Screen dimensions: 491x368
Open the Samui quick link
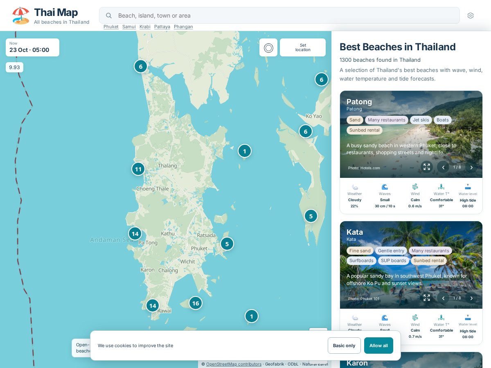pos(129,27)
